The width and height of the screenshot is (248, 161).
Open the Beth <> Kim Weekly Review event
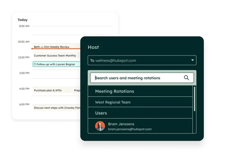tap(56, 47)
